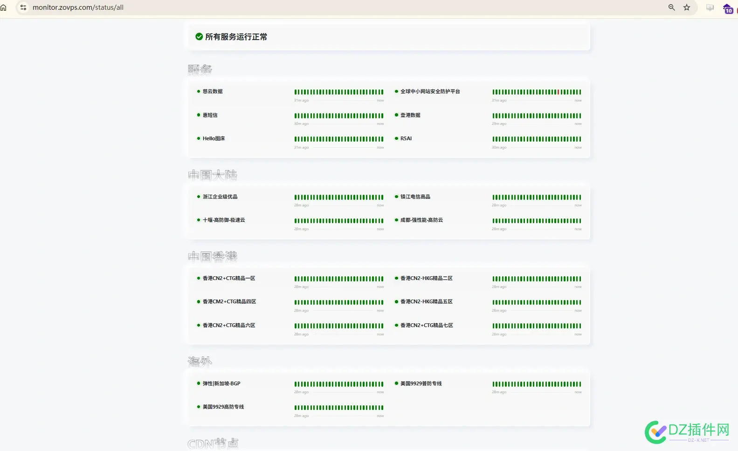Open the R5AI monitor
738x451 pixels.
tap(406, 138)
